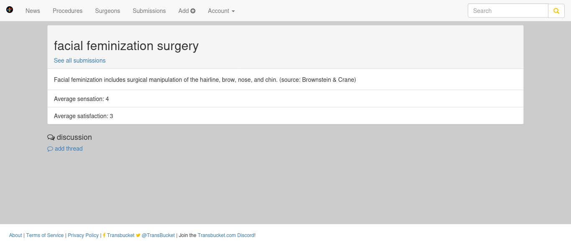View the Terms of Service page
Screen dimensions: 571x245
pyautogui.click(x=45, y=235)
